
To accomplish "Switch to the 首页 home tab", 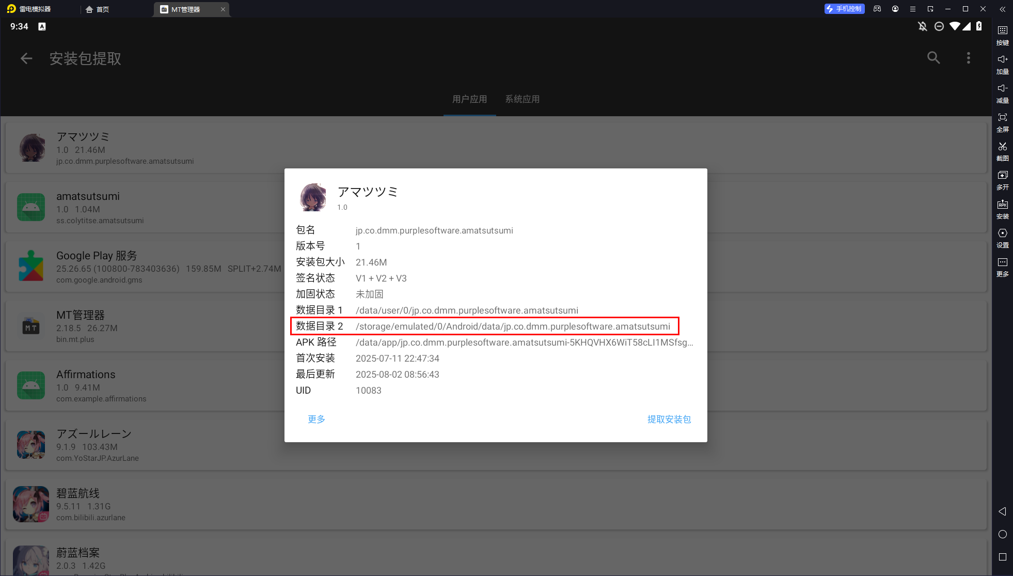I will [98, 9].
